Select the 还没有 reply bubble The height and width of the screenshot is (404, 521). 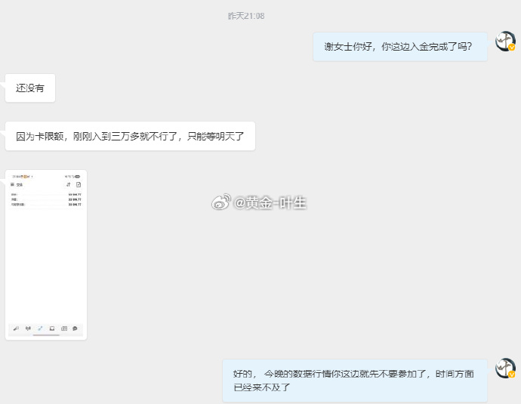pyautogui.click(x=30, y=88)
